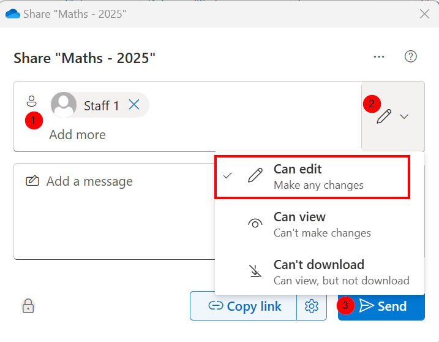Open the more options ellipsis menu
The image size is (439, 342).
[379, 57]
